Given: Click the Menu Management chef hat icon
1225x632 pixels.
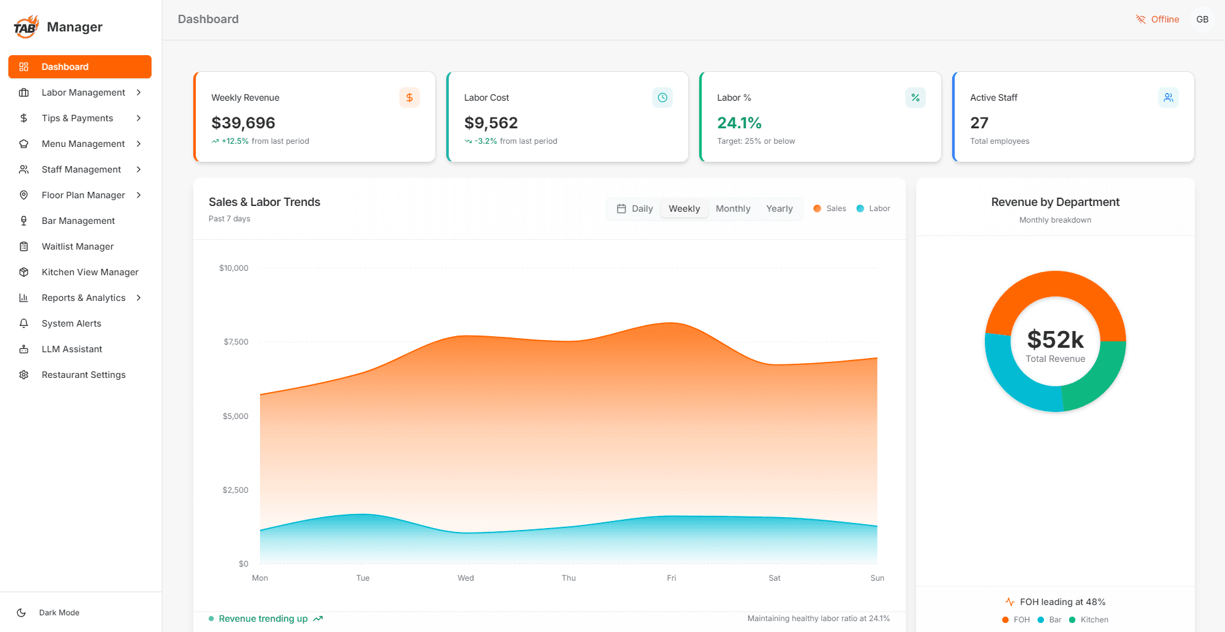Looking at the screenshot, I should [x=24, y=144].
